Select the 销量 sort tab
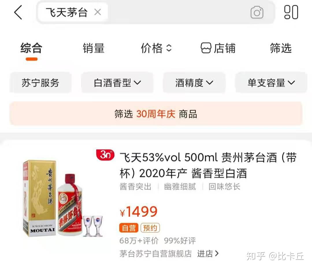Viewport: 312px width, 269px height. pyautogui.click(x=94, y=48)
